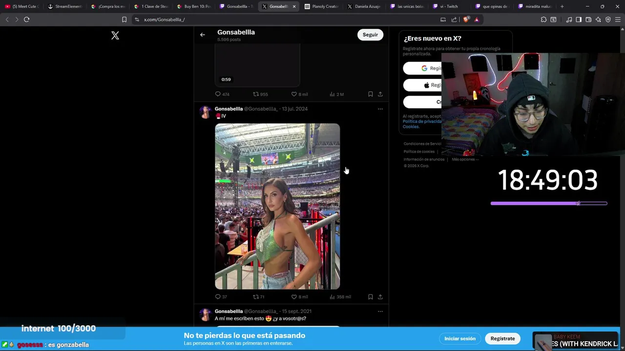This screenshot has width=625, height=351.
Task: Open the browser hamburger menu
Action: pos(618,19)
